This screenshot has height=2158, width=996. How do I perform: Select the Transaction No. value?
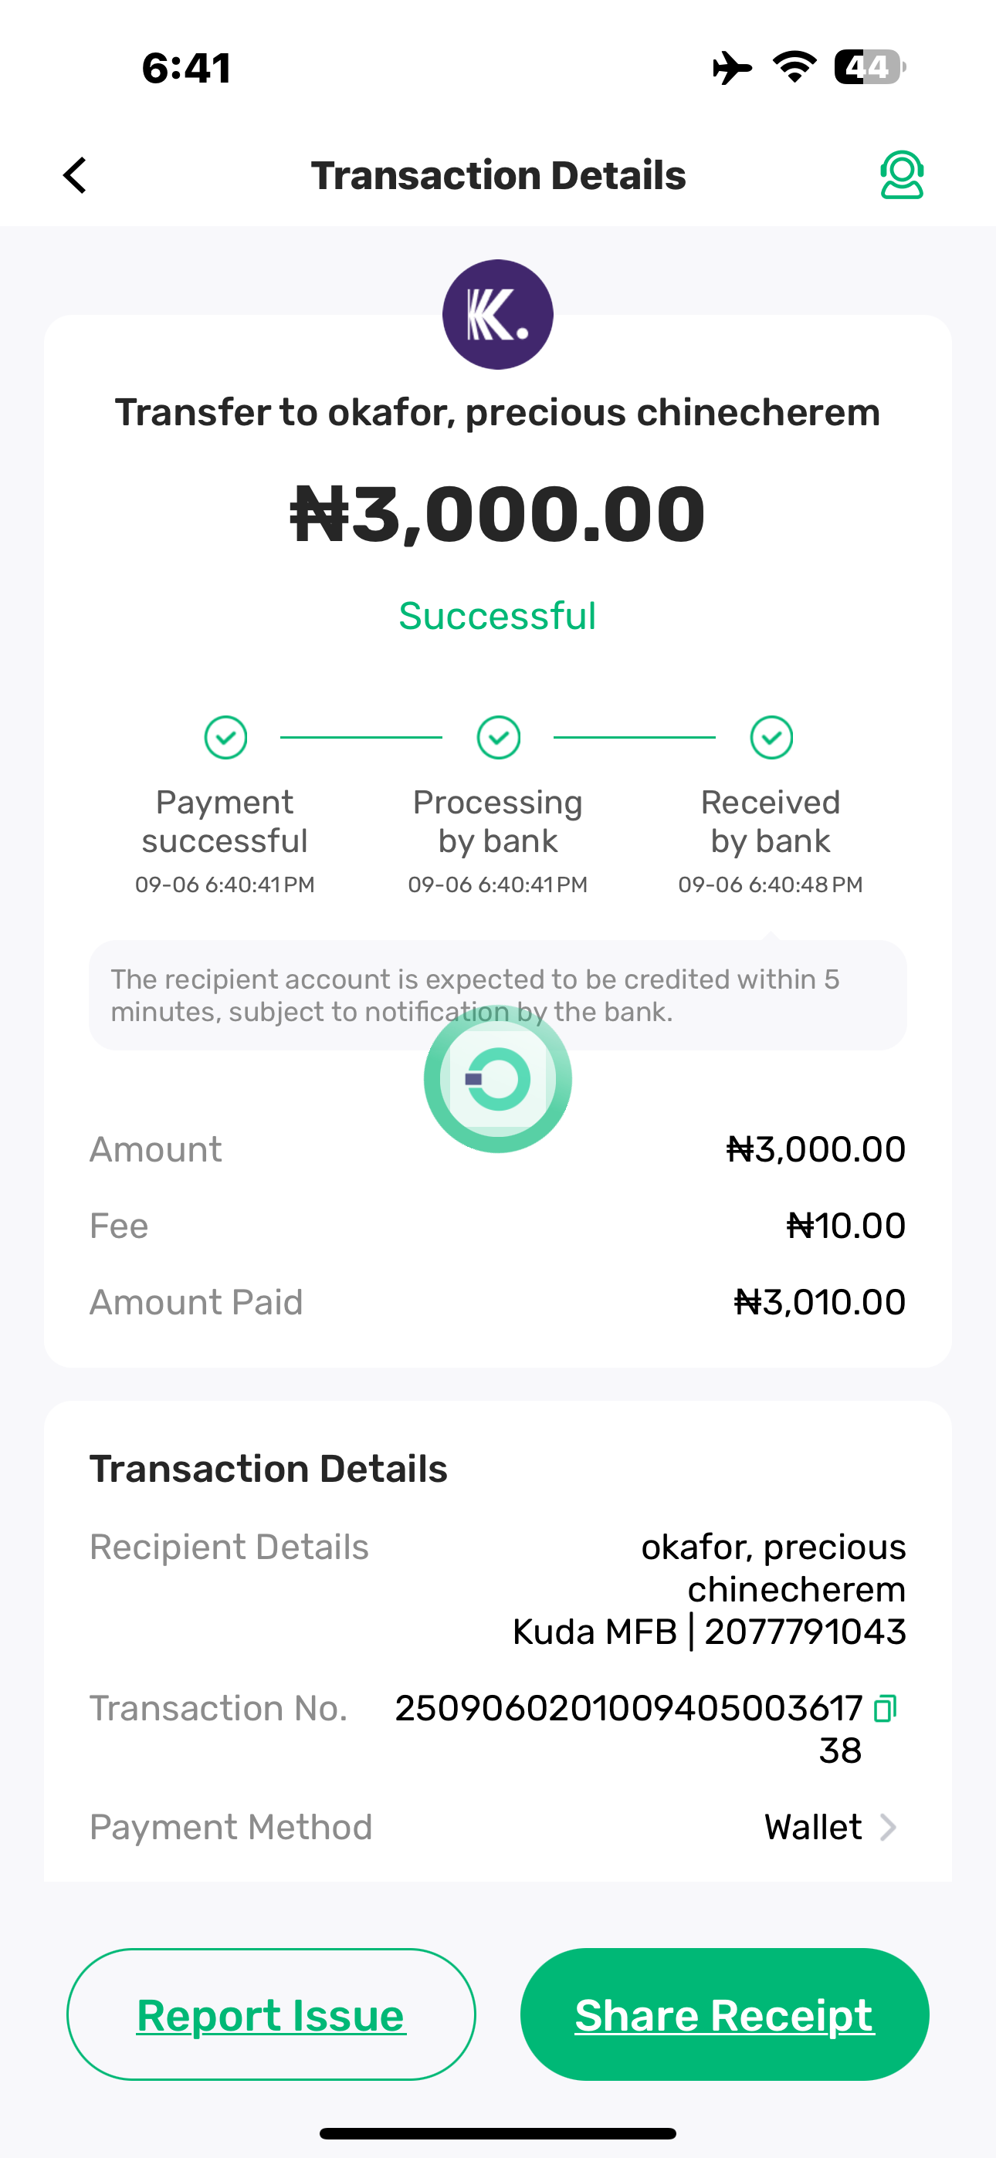(x=628, y=1709)
